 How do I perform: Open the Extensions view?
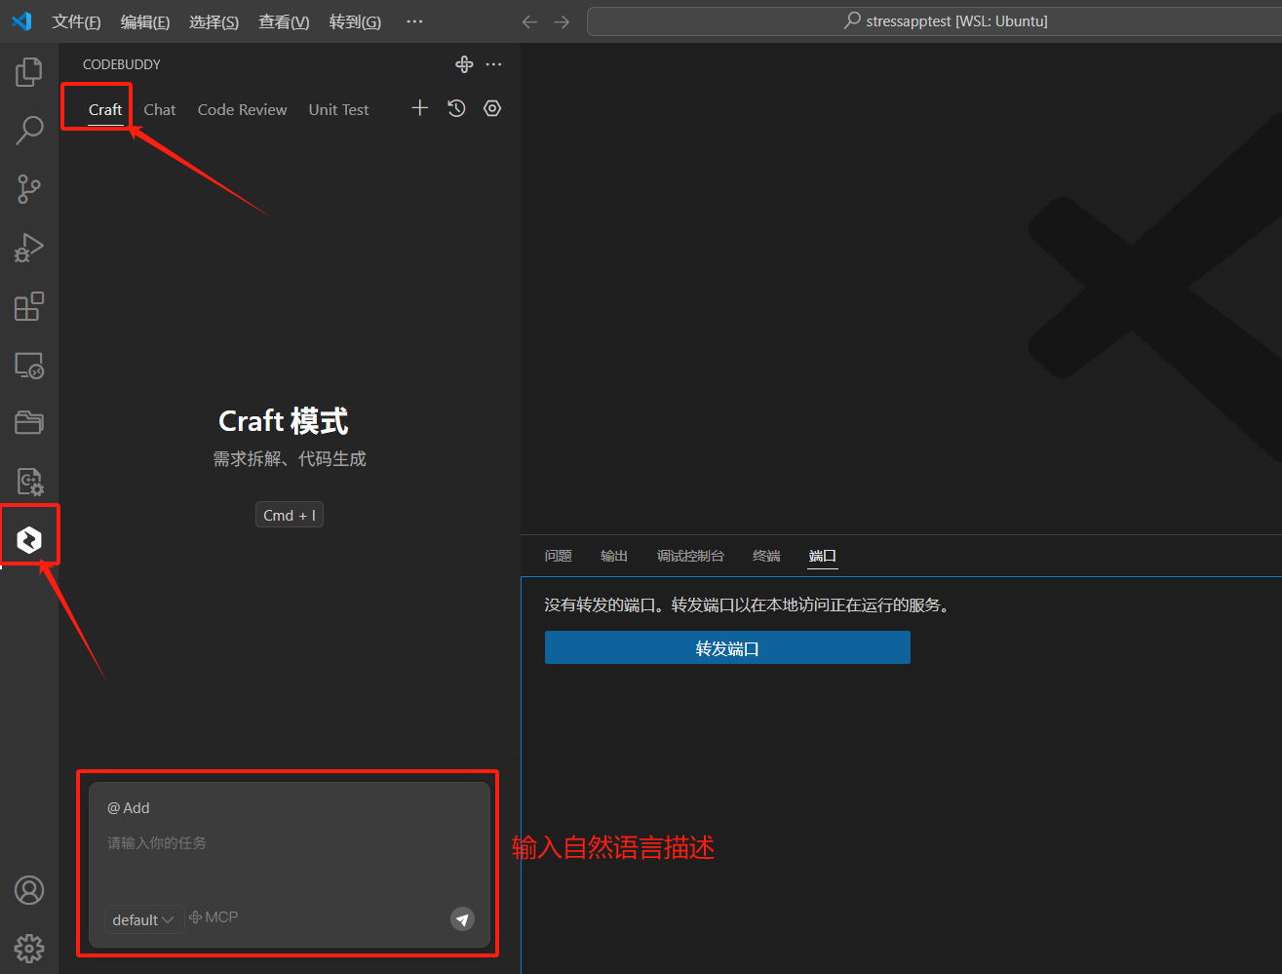coord(29,306)
